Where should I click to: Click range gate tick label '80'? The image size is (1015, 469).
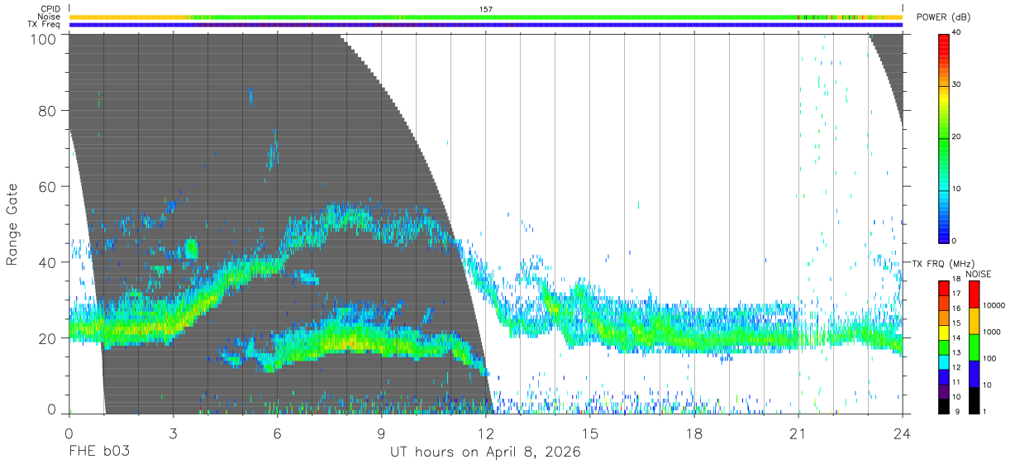coord(49,110)
